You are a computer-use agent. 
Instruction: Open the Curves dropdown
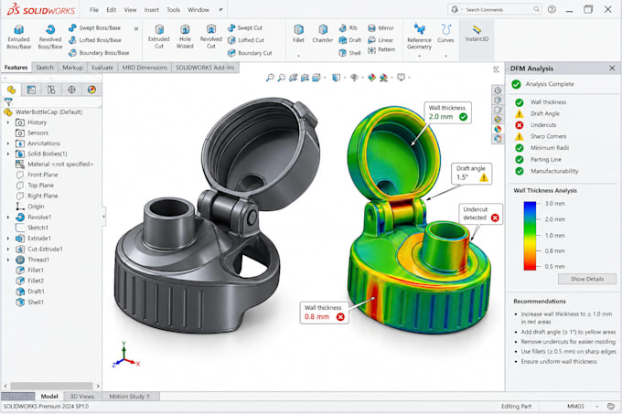[445, 57]
